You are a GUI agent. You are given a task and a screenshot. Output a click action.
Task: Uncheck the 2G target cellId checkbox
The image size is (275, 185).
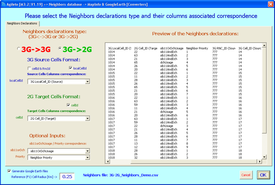tap(69, 105)
